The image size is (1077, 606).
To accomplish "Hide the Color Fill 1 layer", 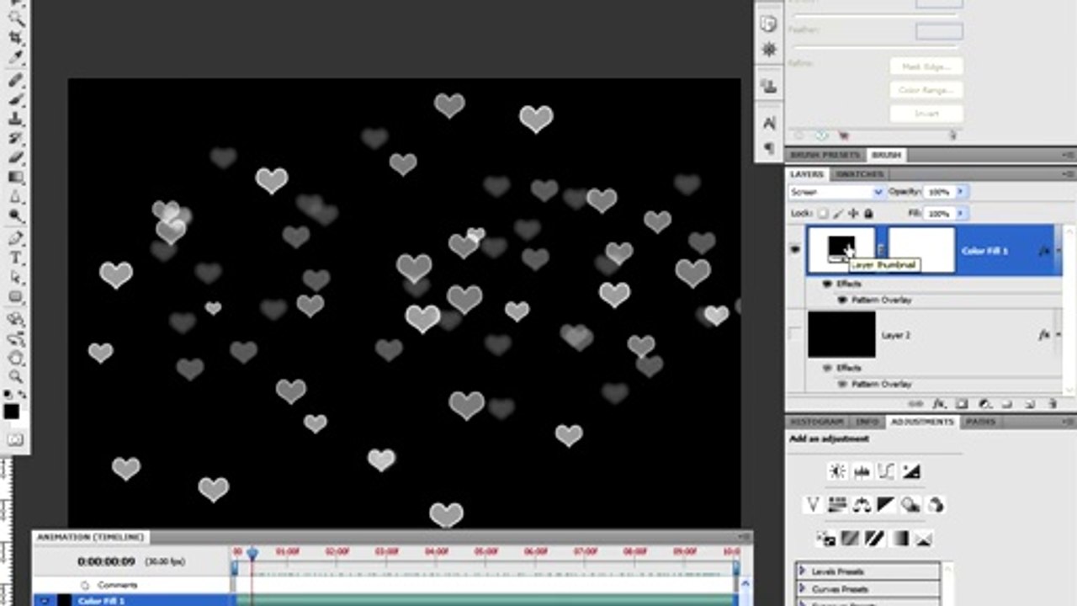I will point(795,249).
